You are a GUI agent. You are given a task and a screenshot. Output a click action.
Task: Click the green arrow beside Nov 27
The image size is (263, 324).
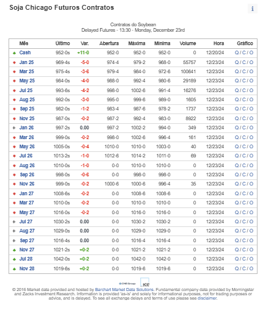coord(14,250)
